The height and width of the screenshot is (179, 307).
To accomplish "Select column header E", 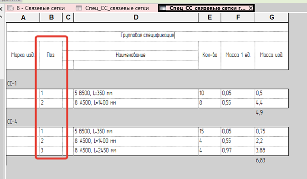I will (x=210, y=17).
